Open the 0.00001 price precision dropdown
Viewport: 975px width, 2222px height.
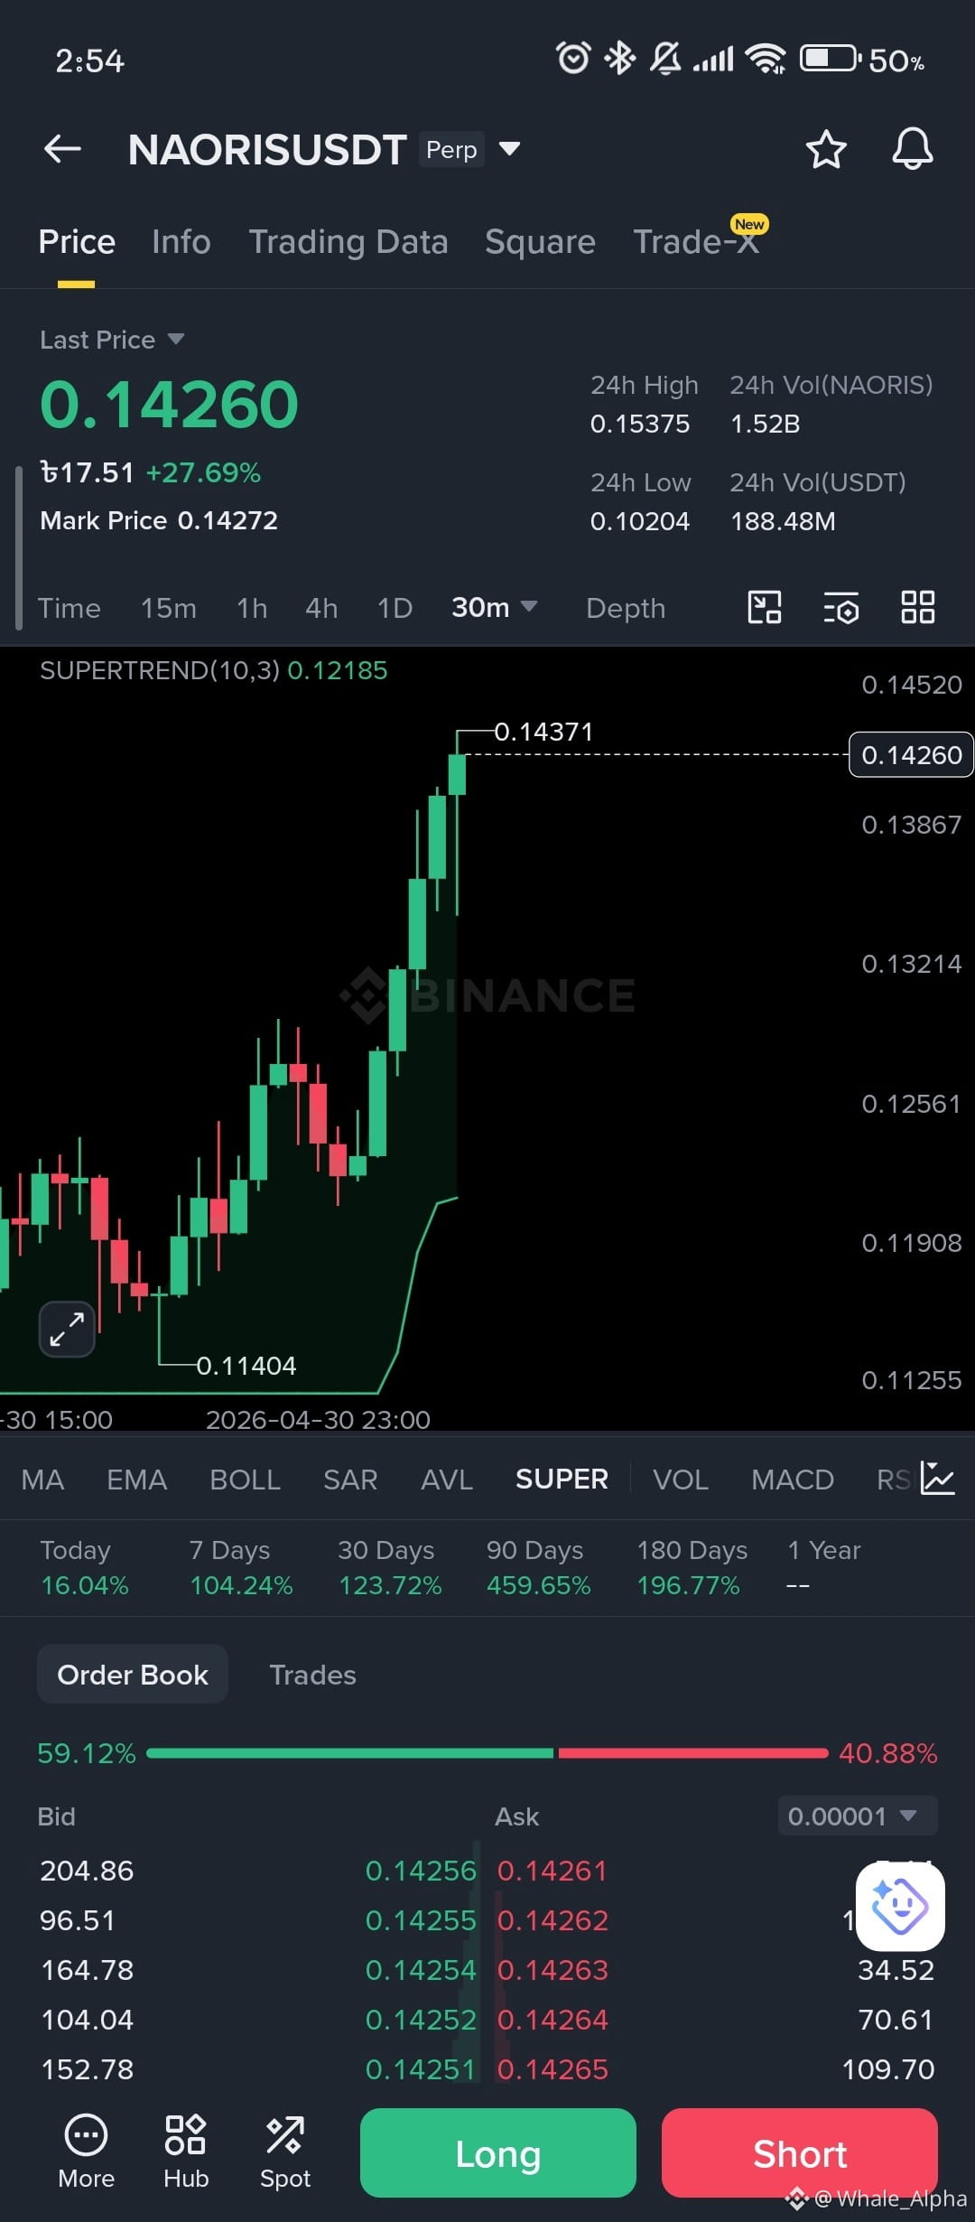(858, 1816)
